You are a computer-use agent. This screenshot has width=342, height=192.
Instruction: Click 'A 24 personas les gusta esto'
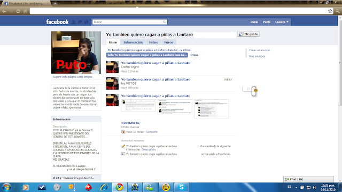(73, 178)
